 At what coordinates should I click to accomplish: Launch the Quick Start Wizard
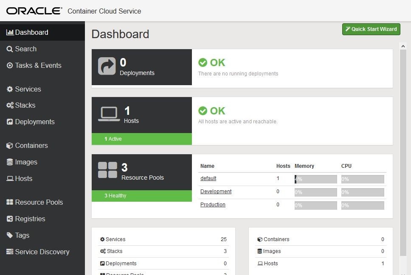(371, 29)
